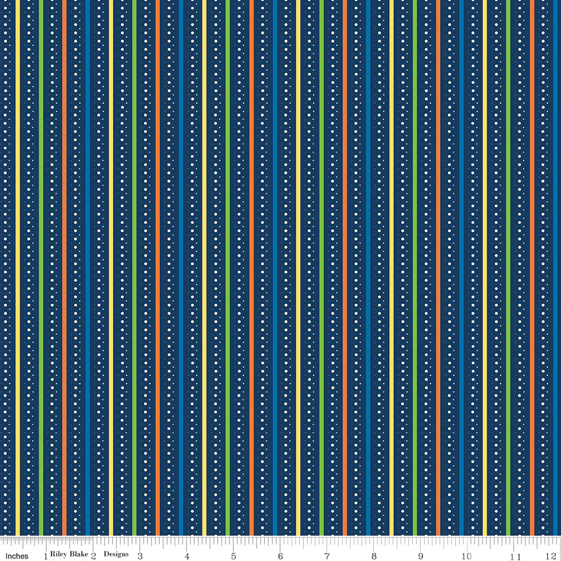Pick yellow stripe between ruler marks 6 and 7
561x561 pixels.
[x=298, y=268]
